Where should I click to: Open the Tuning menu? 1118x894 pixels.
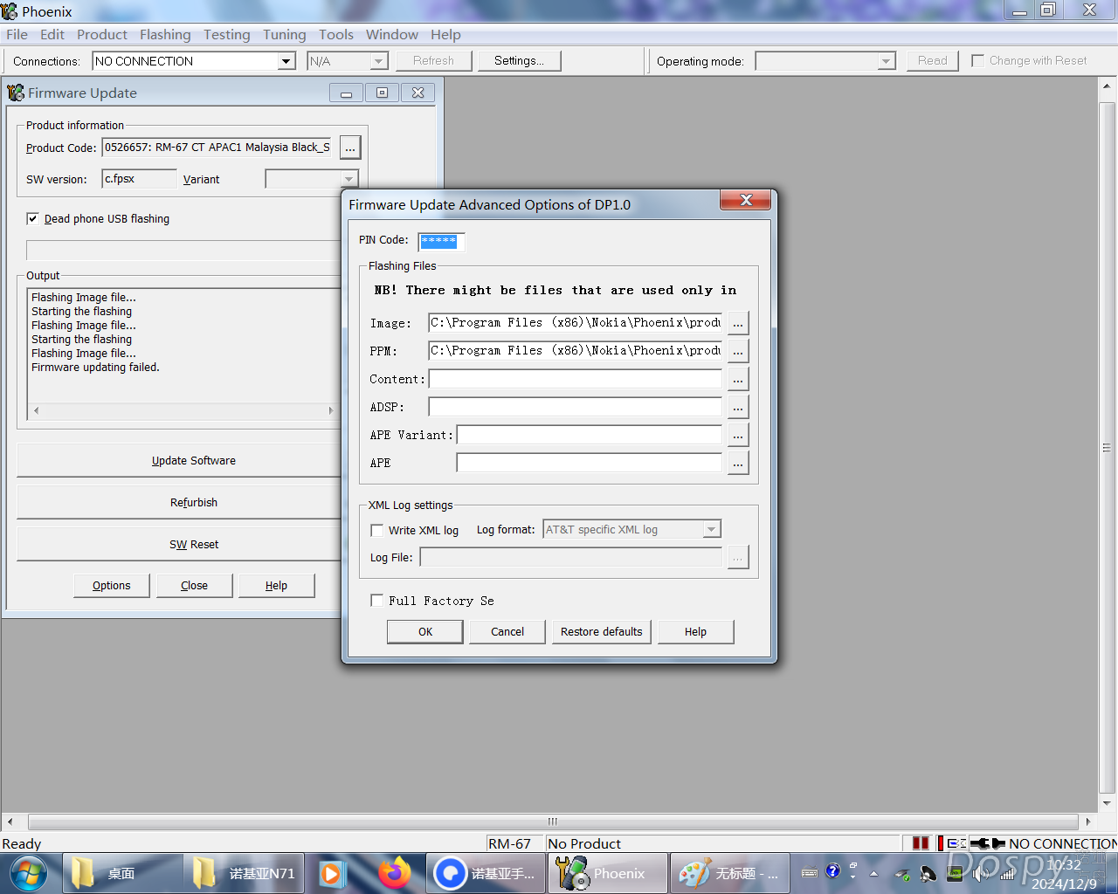coord(285,35)
